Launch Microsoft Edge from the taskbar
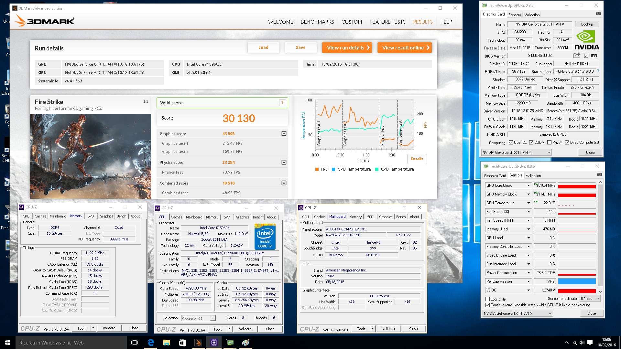The image size is (621, 349). pyautogui.click(x=151, y=343)
